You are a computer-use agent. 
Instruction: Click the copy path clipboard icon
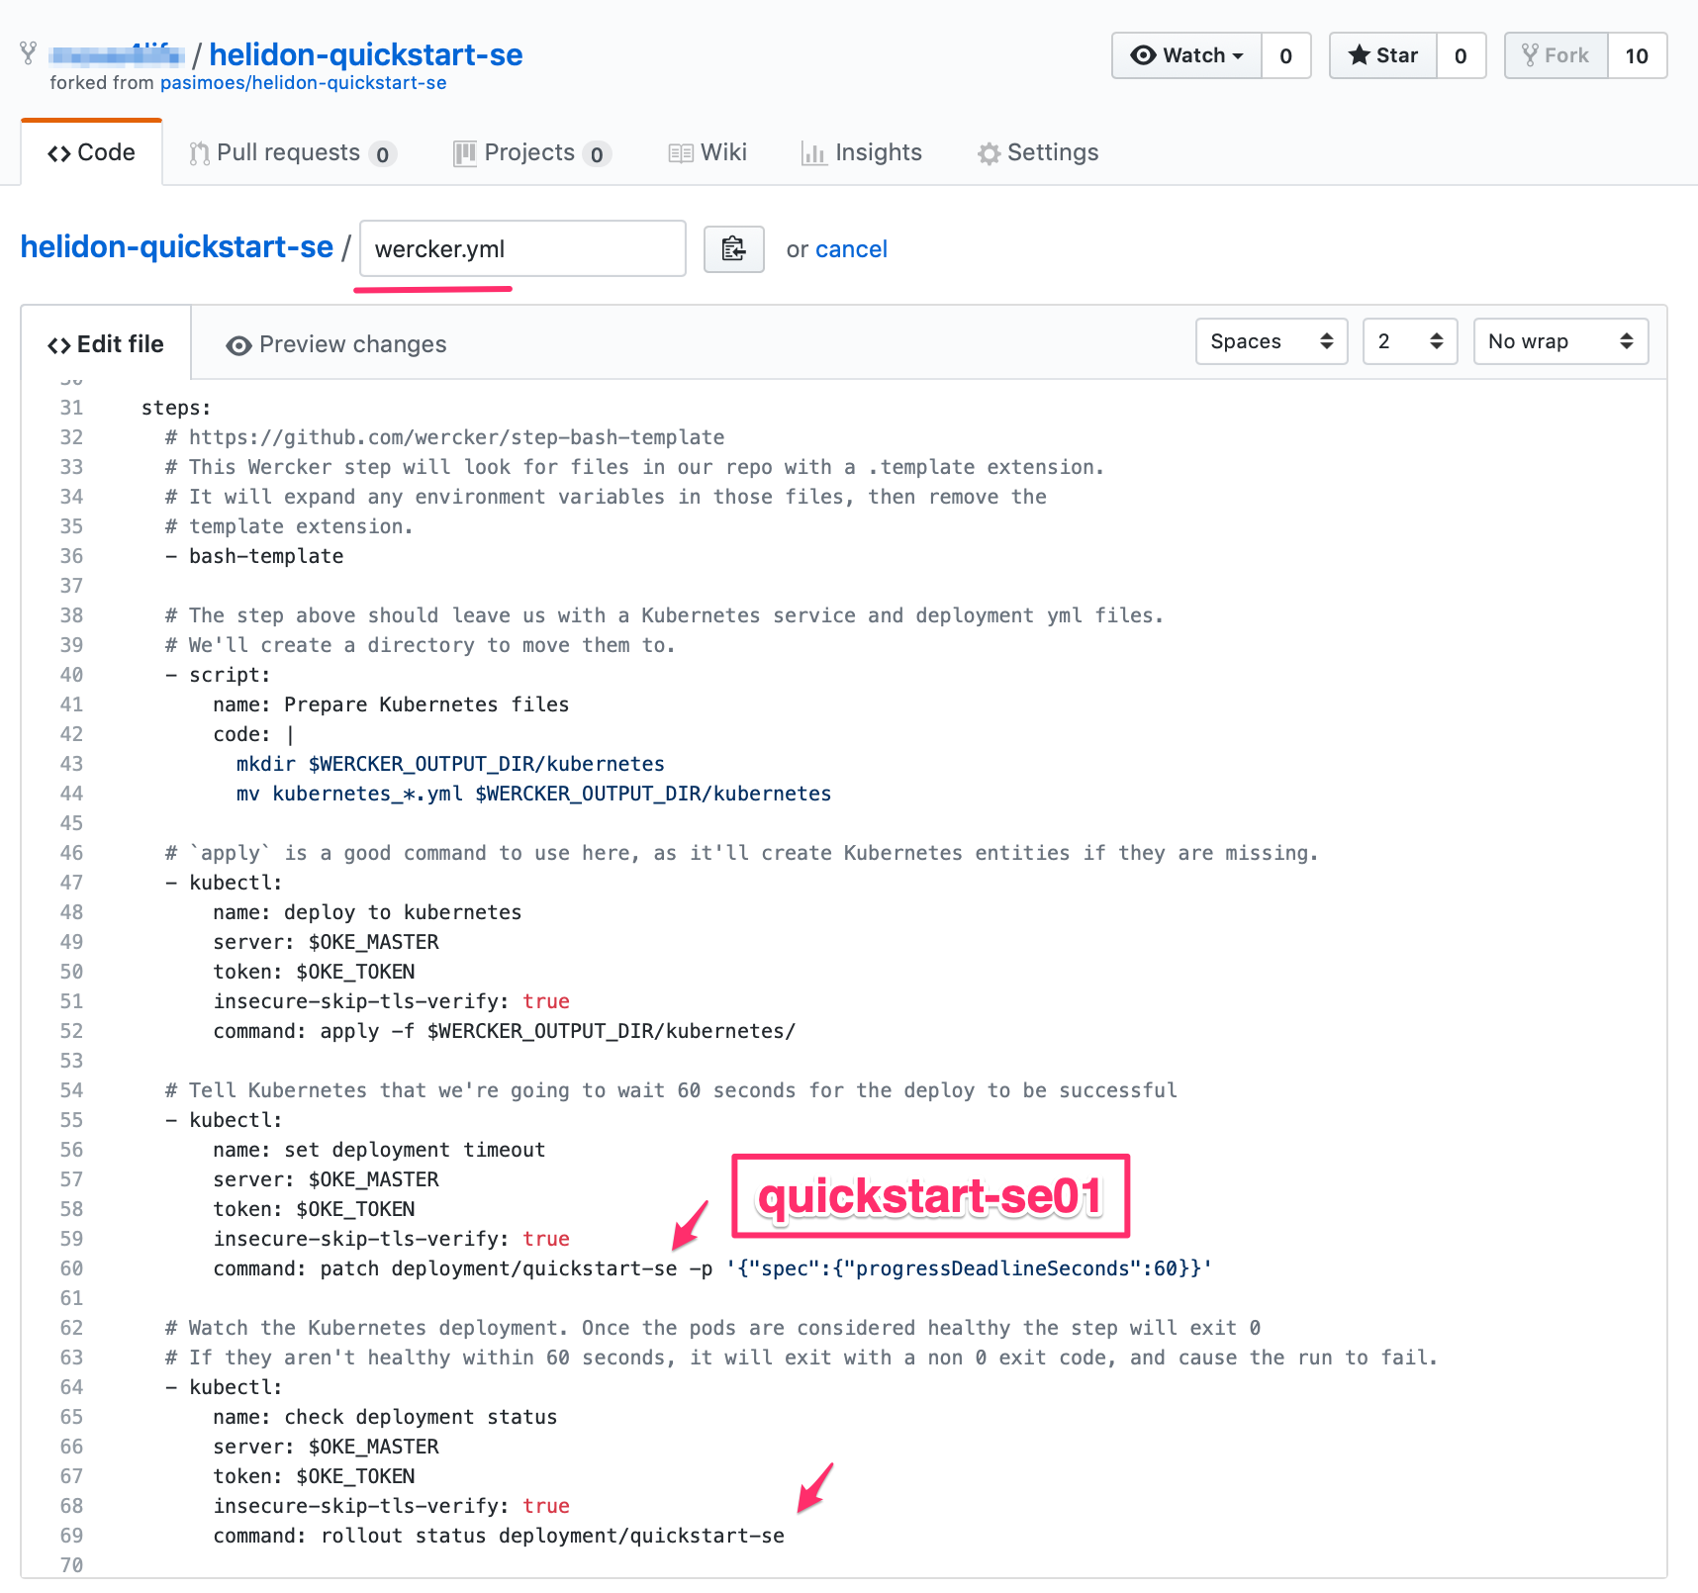click(733, 249)
